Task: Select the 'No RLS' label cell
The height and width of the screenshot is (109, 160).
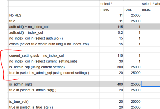Action: point(54,15)
